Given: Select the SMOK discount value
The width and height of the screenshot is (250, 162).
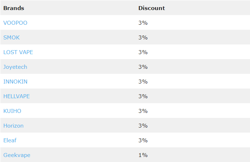Looking at the screenshot, I should pos(143,38).
